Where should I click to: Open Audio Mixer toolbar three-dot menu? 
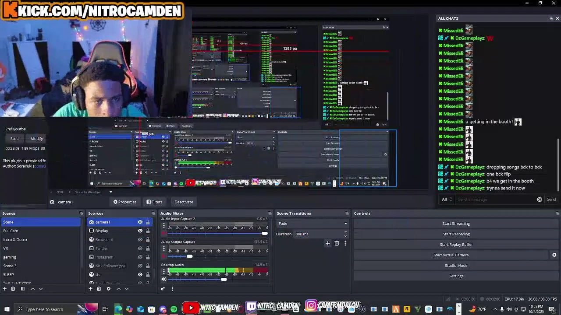[172, 289]
